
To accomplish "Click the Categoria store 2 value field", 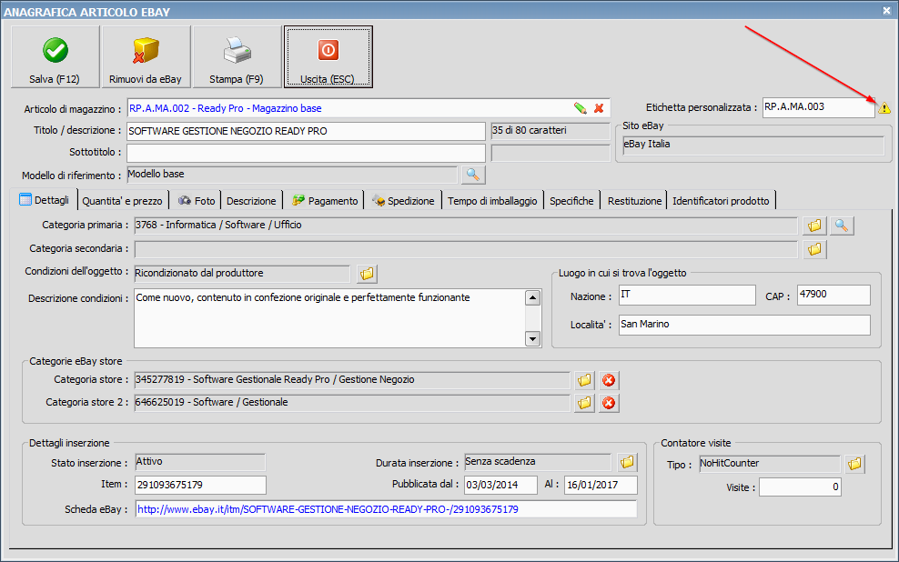I will 352,403.
